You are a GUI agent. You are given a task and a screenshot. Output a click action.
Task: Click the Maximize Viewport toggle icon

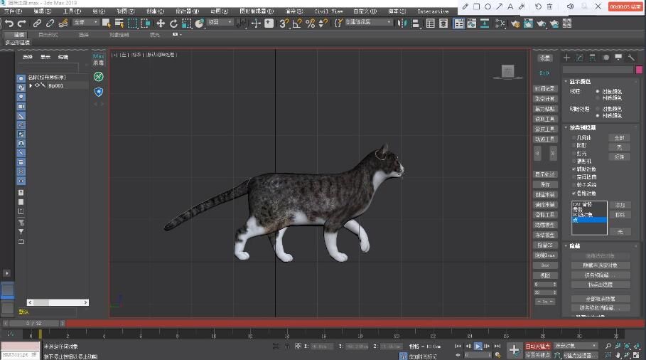coord(637,354)
